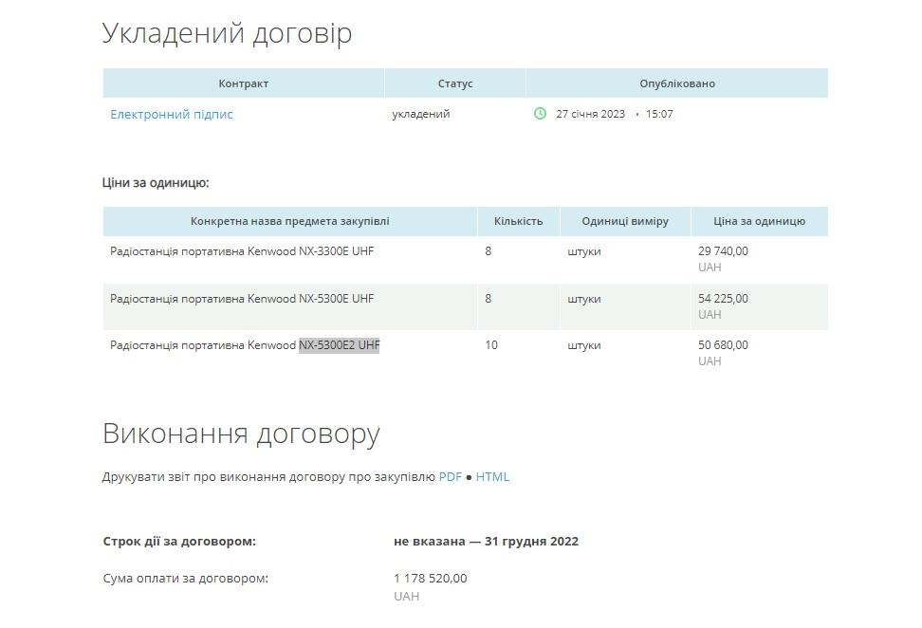This screenshot has width=922, height=628.
Task: Click quantity 8 in the NX-5300E UHF row
Action: coord(489,298)
